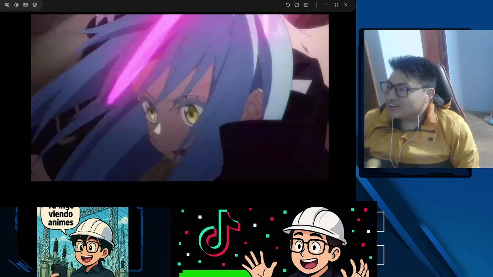Click the back arrow icon
Screen dimensions: 493x277
coord(288,5)
